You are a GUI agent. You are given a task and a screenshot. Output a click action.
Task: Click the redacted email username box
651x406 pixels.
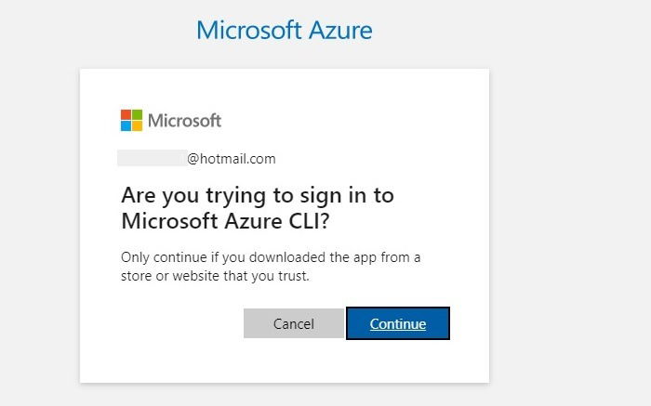(x=153, y=158)
